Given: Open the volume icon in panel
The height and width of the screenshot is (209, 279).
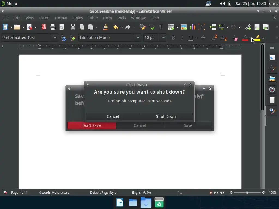Looking at the screenshot, I should coord(222,4).
